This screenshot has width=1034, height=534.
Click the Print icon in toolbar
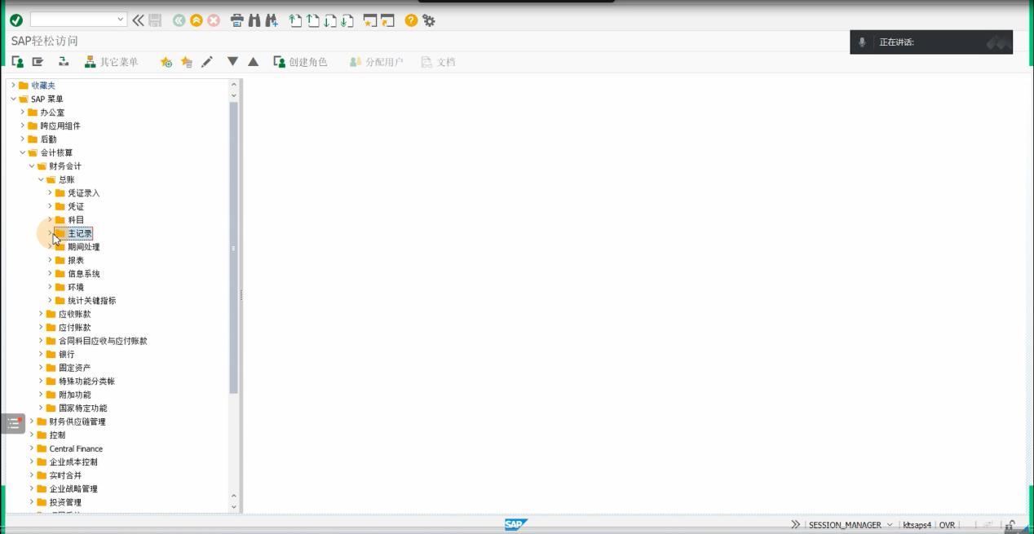(236, 20)
